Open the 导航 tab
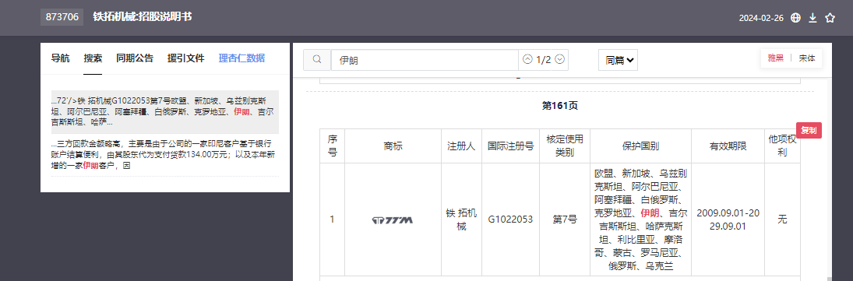853x281 pixels. [61, 58]
